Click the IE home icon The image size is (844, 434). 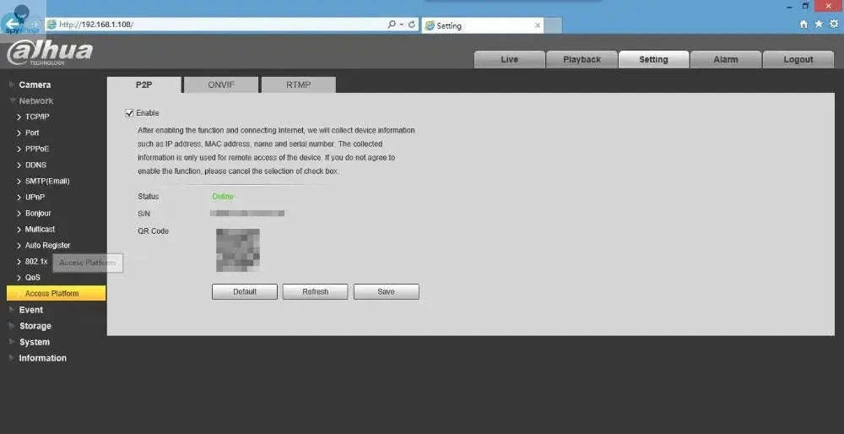coord(803,24)
